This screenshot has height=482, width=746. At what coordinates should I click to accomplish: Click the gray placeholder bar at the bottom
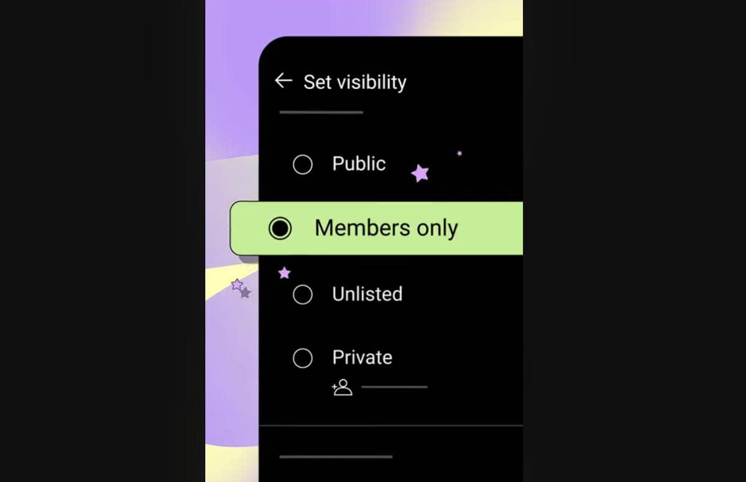336,457
